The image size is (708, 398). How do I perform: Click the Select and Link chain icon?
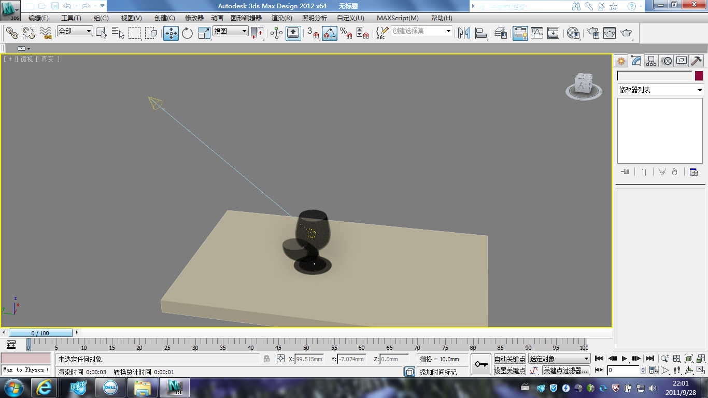point(12,33)
